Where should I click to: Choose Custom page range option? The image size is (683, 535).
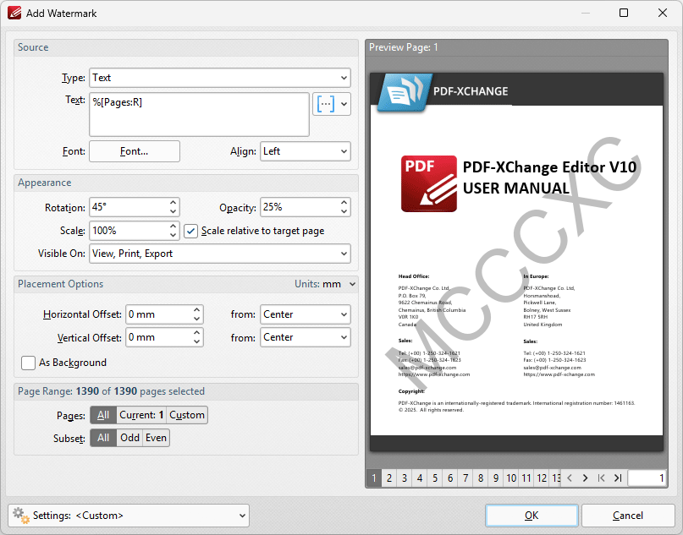point(187,415)
